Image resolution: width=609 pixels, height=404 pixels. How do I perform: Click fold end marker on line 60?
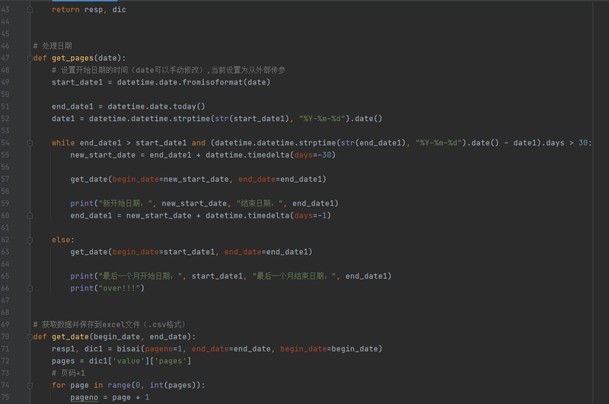[x=30, y=216]
